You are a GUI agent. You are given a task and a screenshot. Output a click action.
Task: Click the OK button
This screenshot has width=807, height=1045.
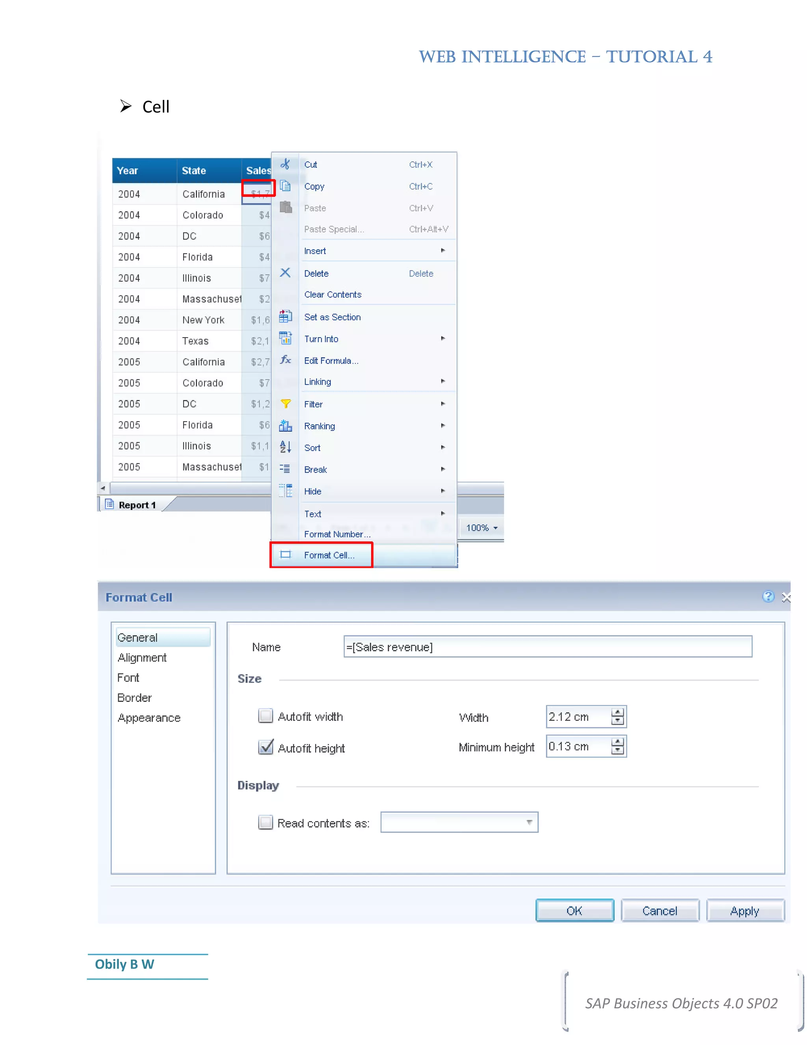coord(575,911)
